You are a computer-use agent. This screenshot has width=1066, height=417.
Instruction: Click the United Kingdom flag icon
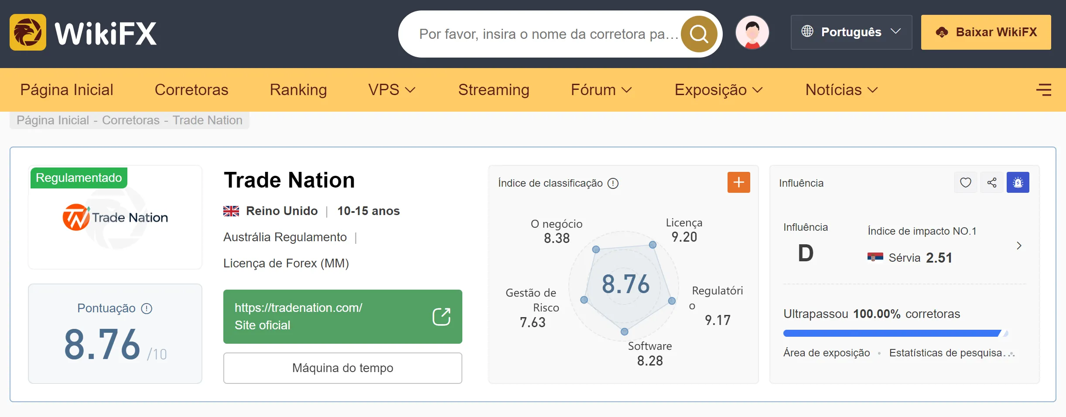pos(231,211)
